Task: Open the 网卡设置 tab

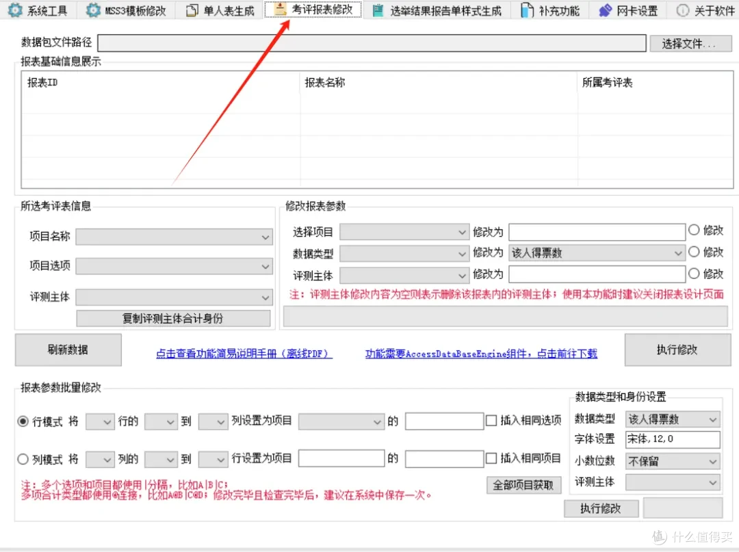Action: [x=628, y=10]
